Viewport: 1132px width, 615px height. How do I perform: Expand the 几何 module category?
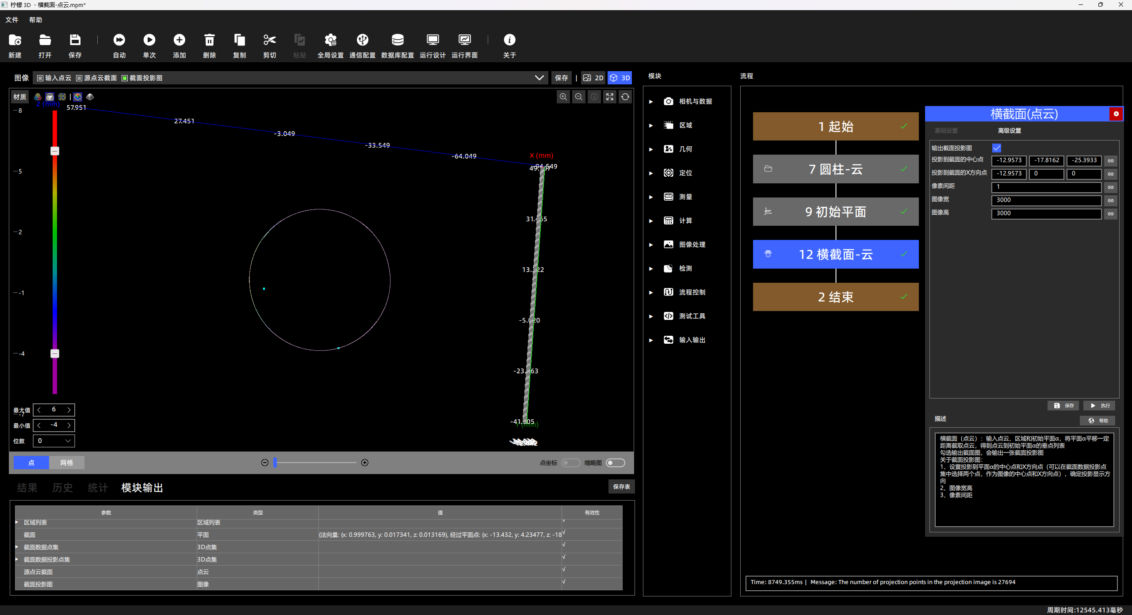coord(651,149)
